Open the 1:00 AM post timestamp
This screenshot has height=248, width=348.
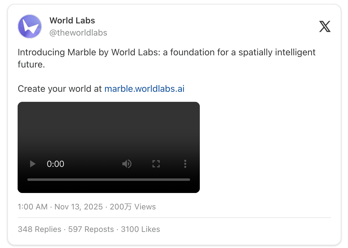pos(32,207)
